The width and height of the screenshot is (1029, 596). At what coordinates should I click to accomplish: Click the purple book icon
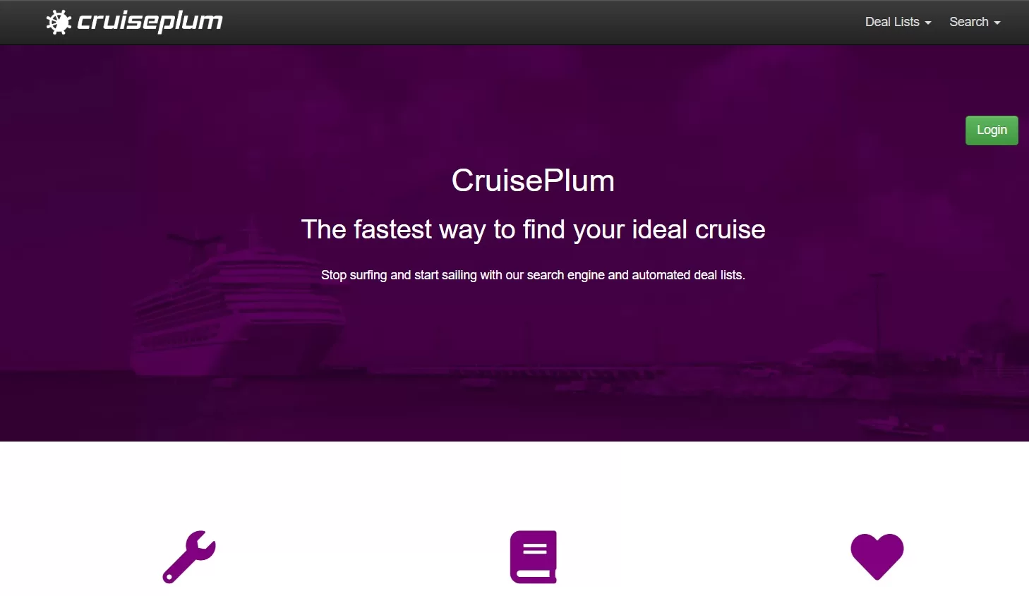[x=534, y=557]
